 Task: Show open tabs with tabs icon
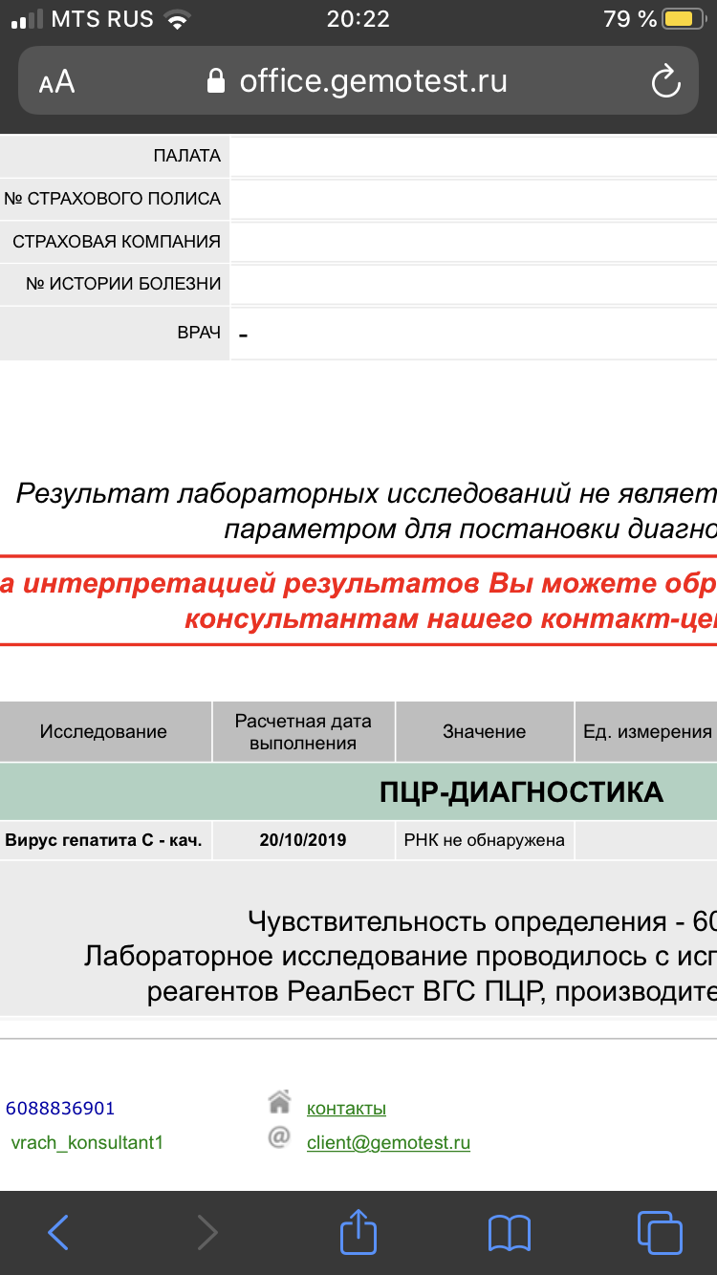pyautogui.click(x=659, y=1232)
